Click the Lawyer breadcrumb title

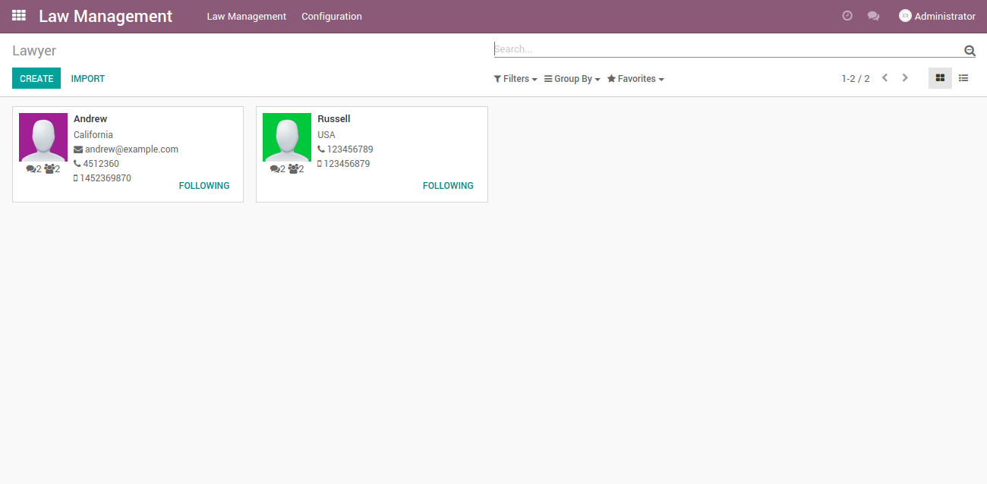34,51
